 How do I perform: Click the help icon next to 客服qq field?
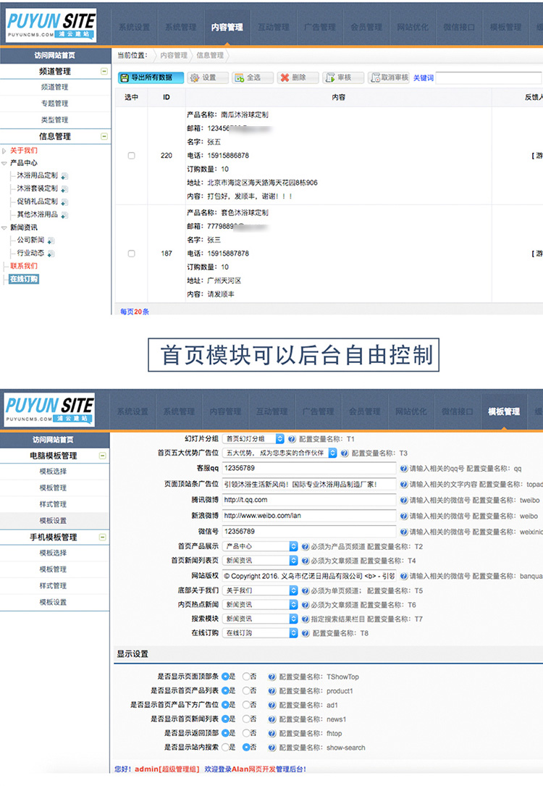click(403, 469)
